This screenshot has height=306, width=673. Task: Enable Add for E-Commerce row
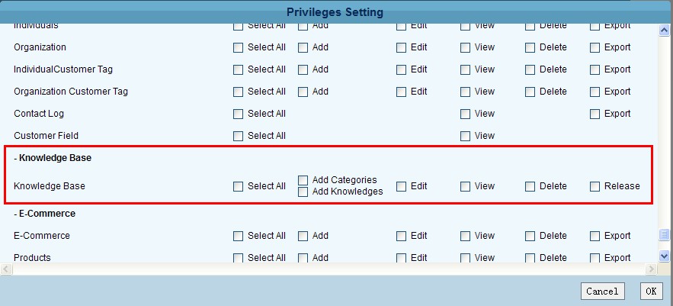click(x=303, y=236)
